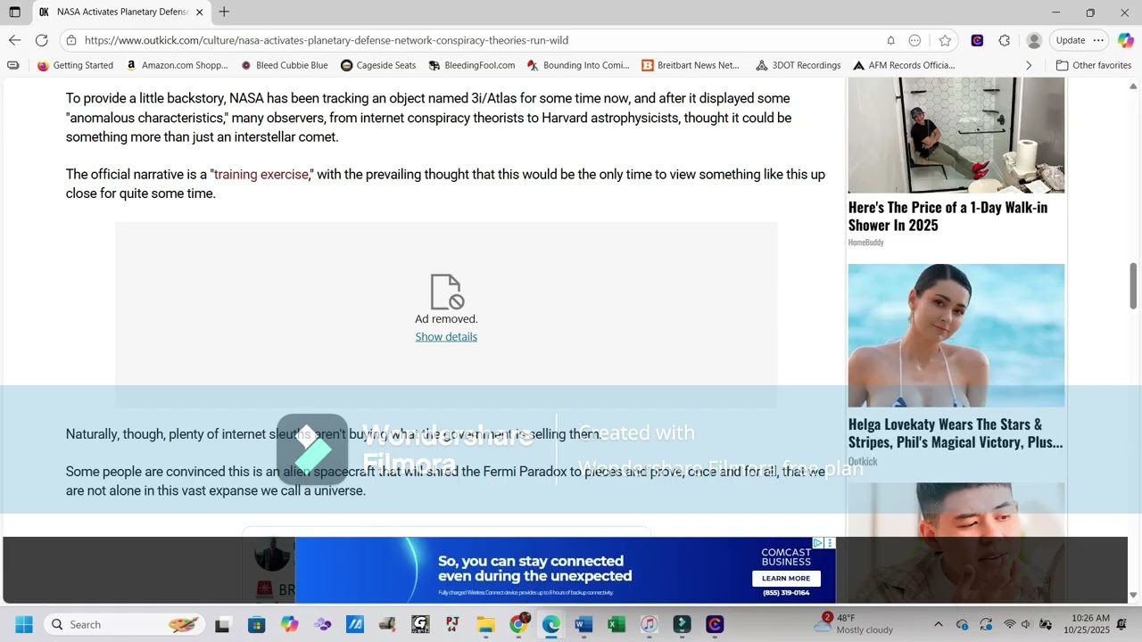This screenshot has width=1142, height=642.
Task: Open the Windows Start menu
Action: pos(24,624)
